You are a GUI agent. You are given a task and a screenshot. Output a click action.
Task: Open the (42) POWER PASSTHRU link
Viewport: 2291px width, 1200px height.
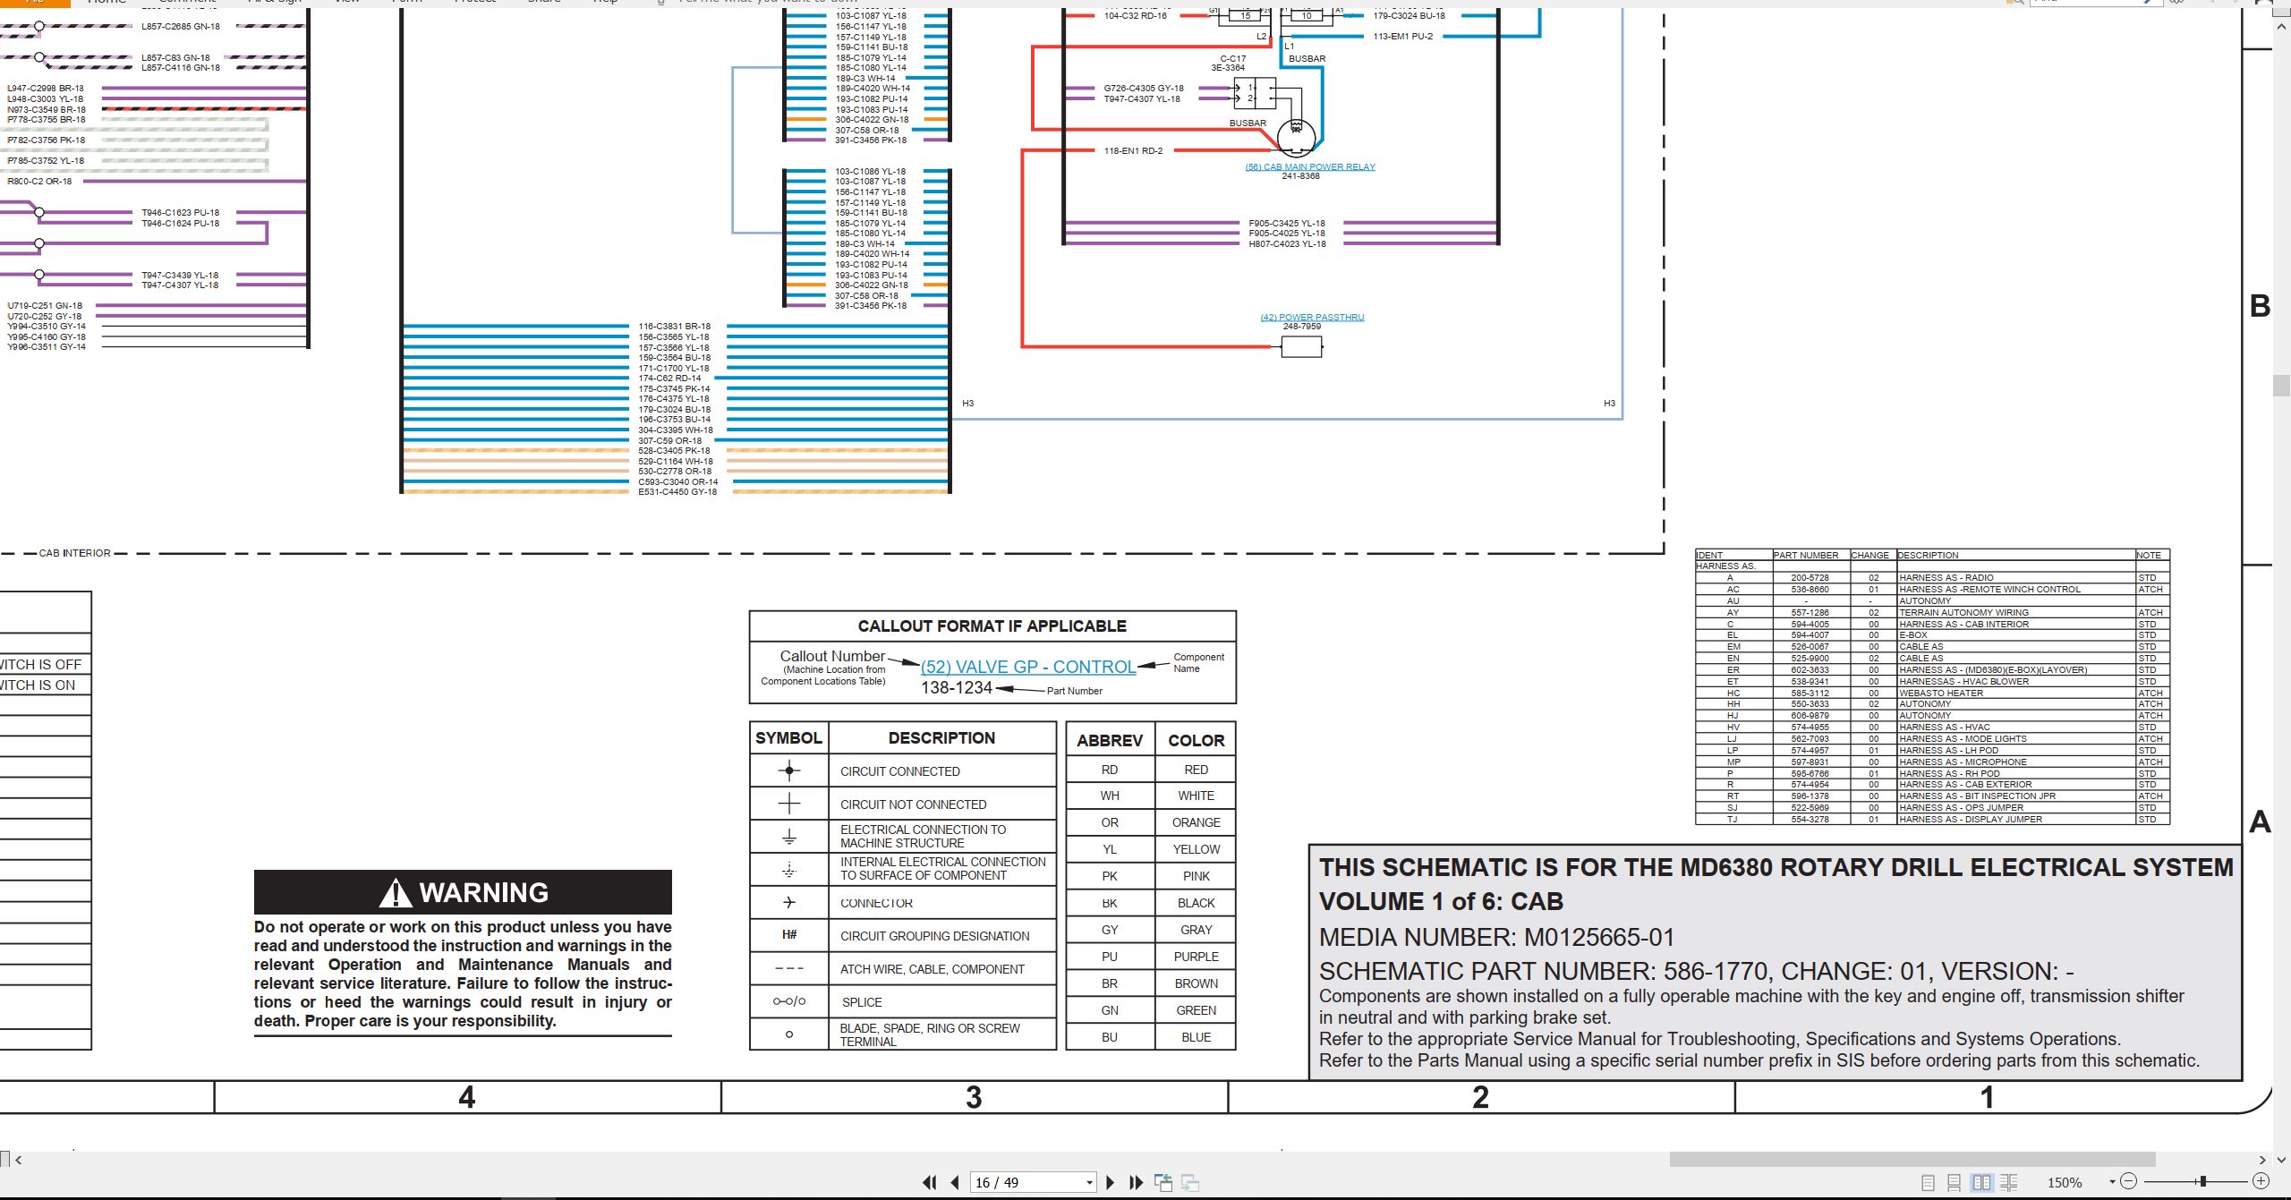click(1312, 317)
